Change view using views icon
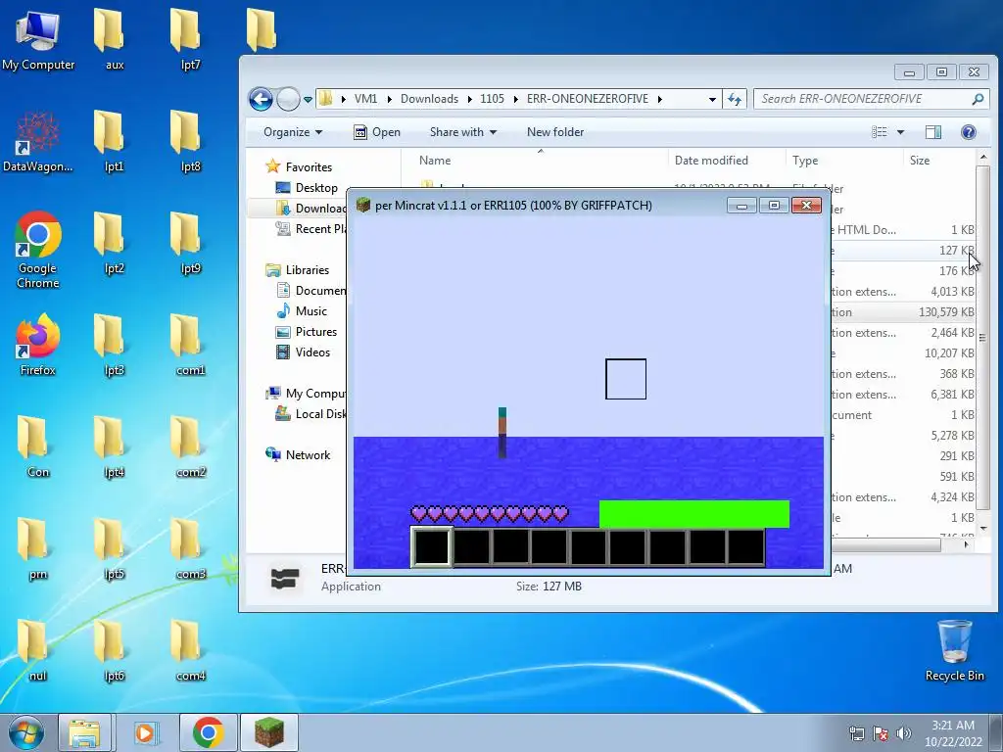 coord(880,132)
